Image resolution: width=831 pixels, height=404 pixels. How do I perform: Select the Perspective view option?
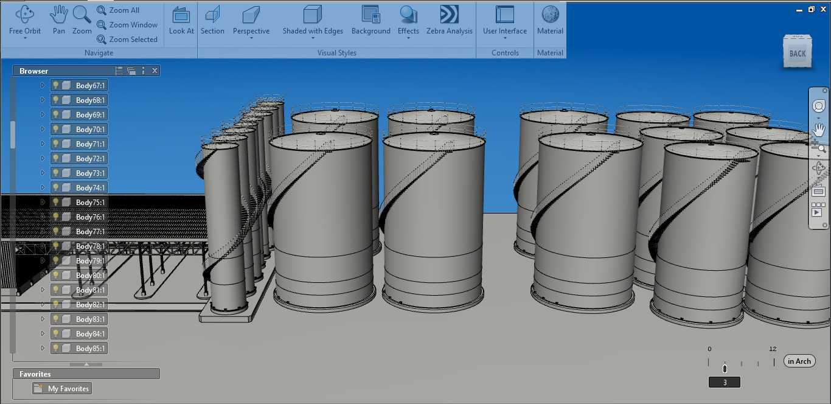pos(251,19)
